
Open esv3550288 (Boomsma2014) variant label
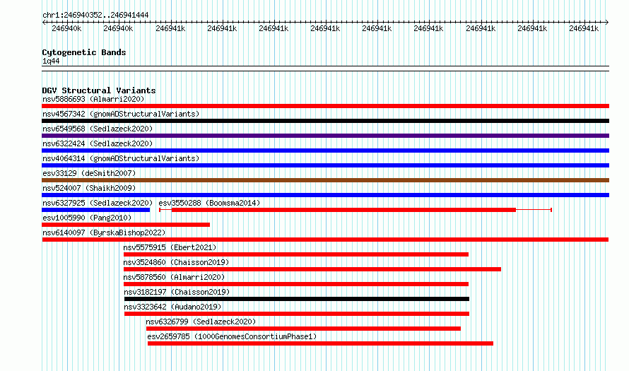209,203
